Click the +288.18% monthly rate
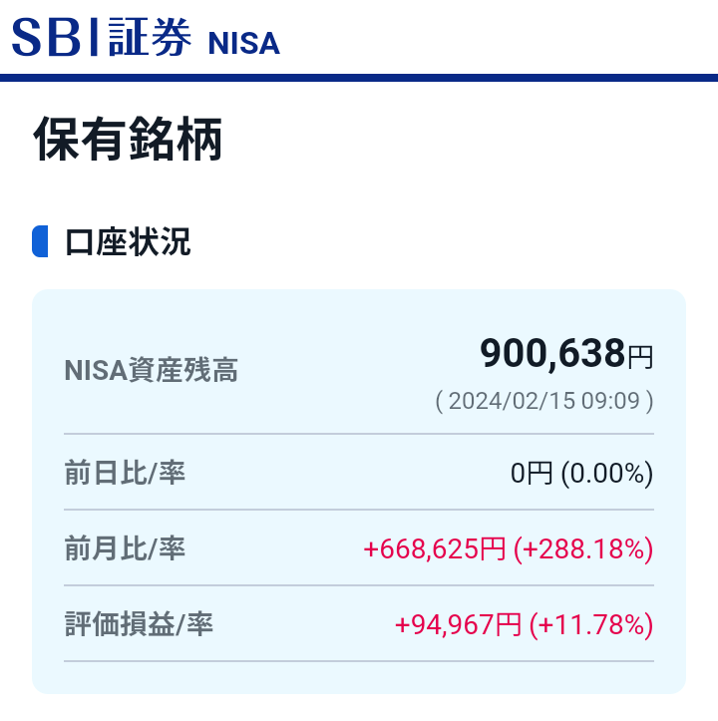Viewport: 718px width, 721px height. click(x=583, y=549)
